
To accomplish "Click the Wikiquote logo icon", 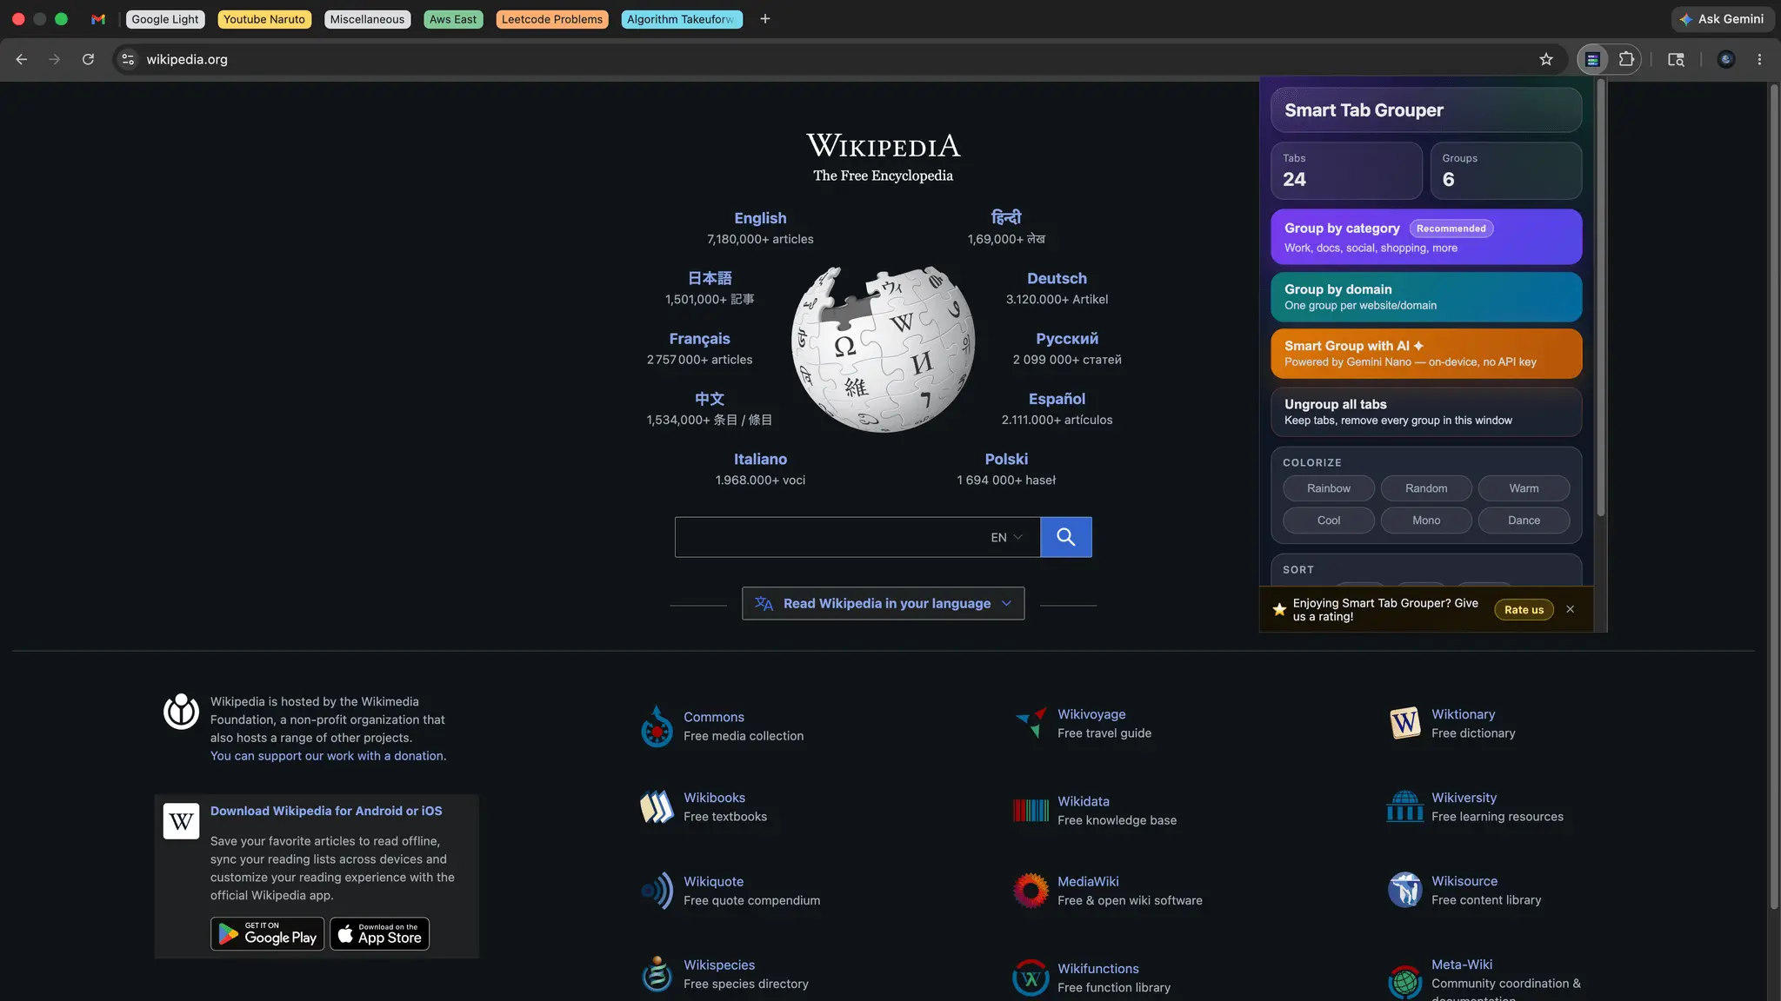I will (x=657, y=891).
